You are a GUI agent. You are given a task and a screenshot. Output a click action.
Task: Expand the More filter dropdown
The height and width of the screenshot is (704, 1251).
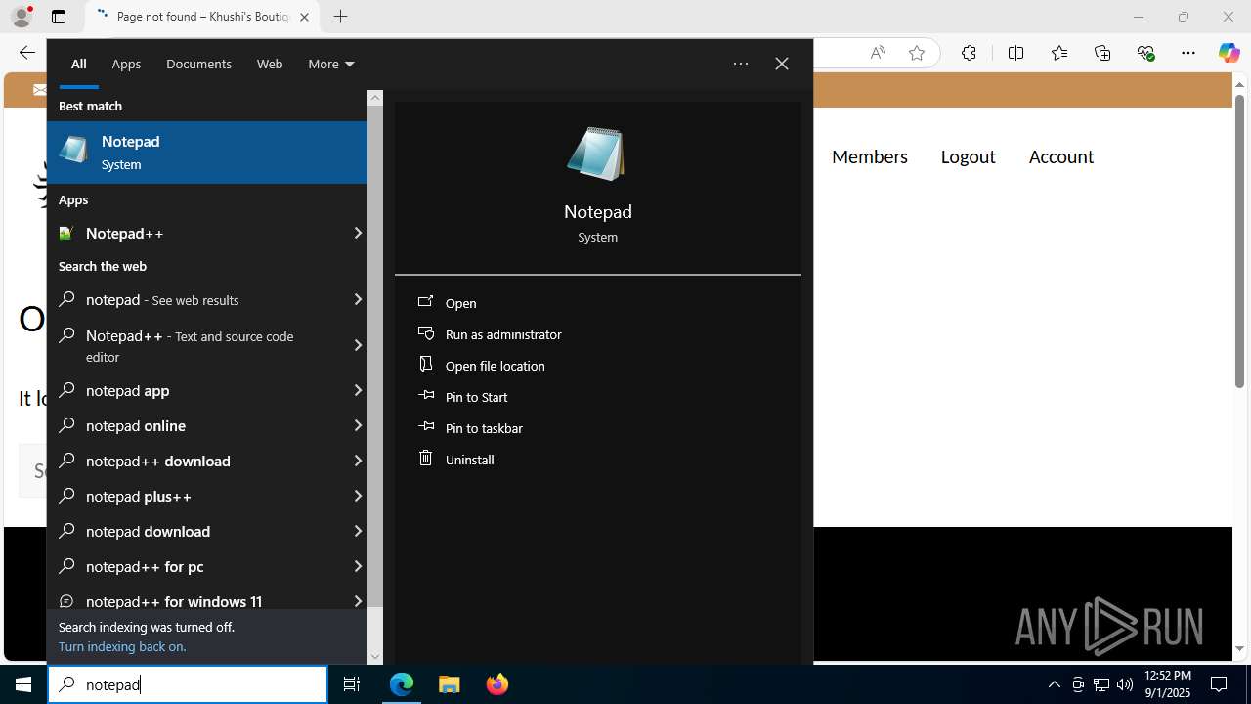pyautogui.click(x=330, y=64)
